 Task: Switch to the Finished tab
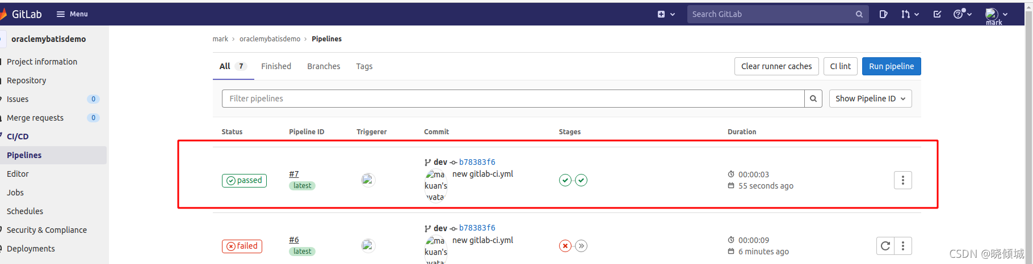point(276,66)
